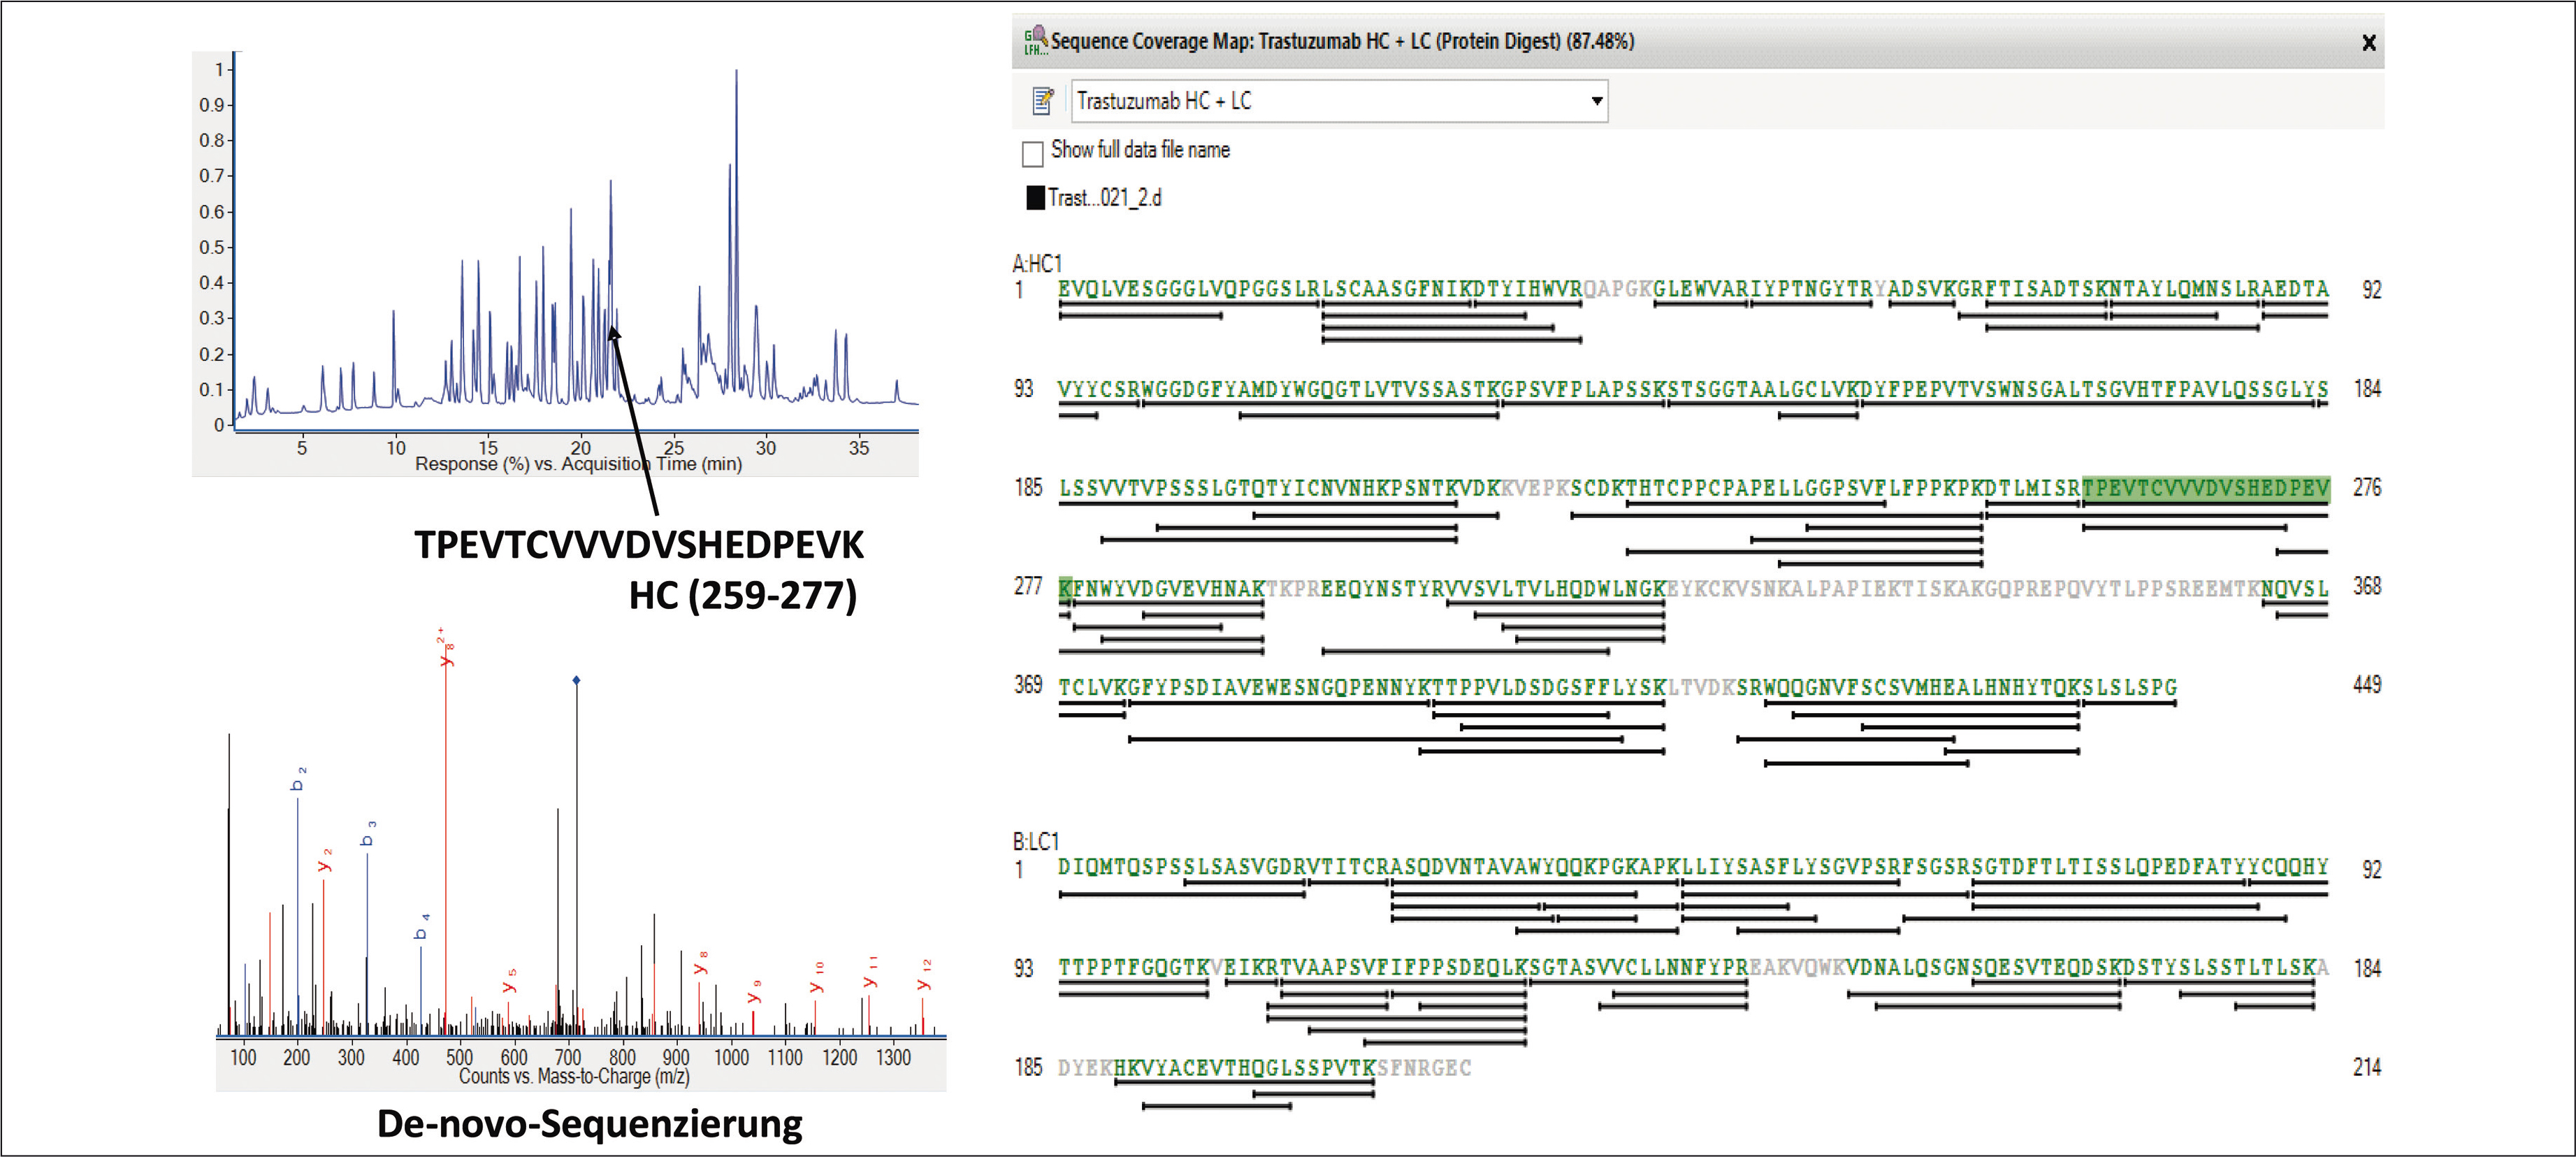Click the light chain sequence row starting DYEKHKVYACEV
Screen dimensions: 2576x1157
[1264, 1067]
